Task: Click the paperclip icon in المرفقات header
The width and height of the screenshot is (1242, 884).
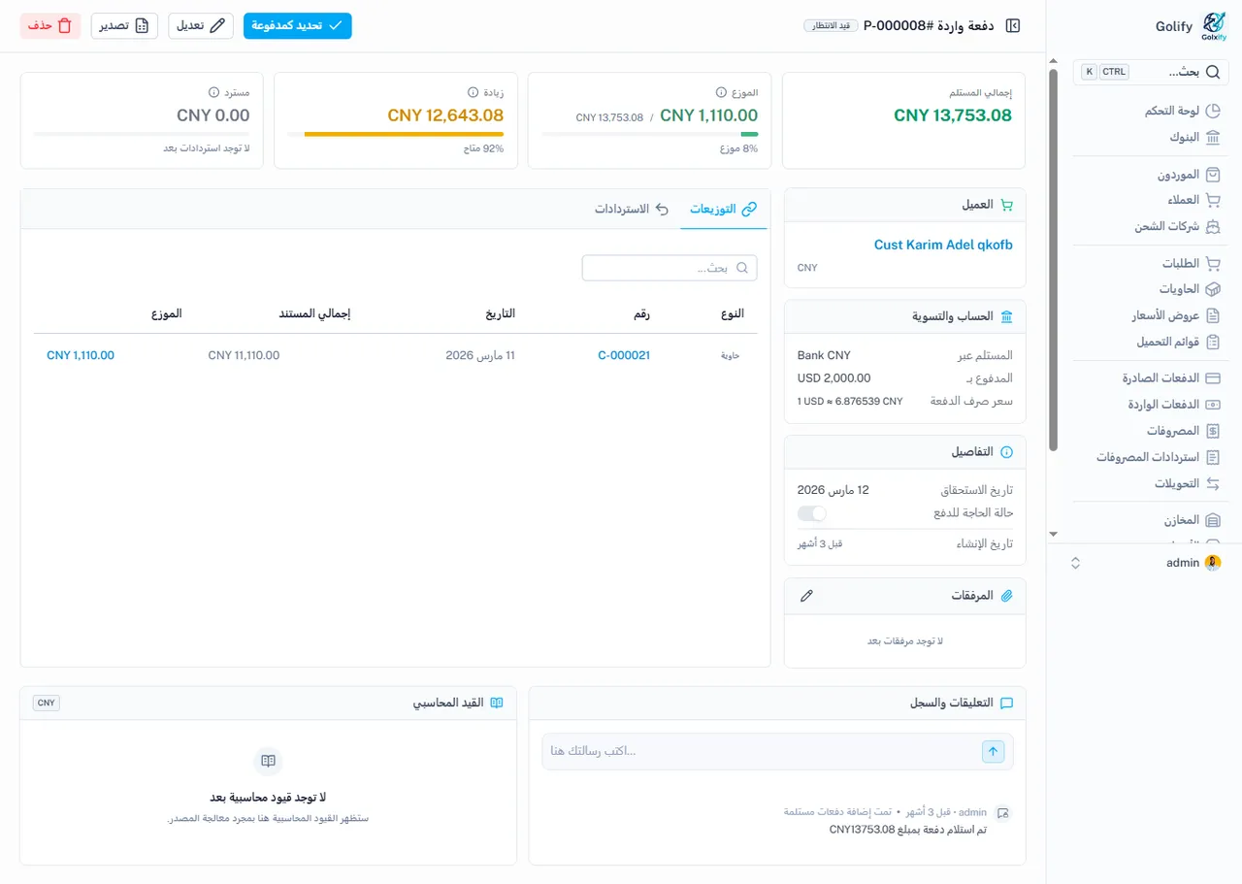Action: [1006, 596]
